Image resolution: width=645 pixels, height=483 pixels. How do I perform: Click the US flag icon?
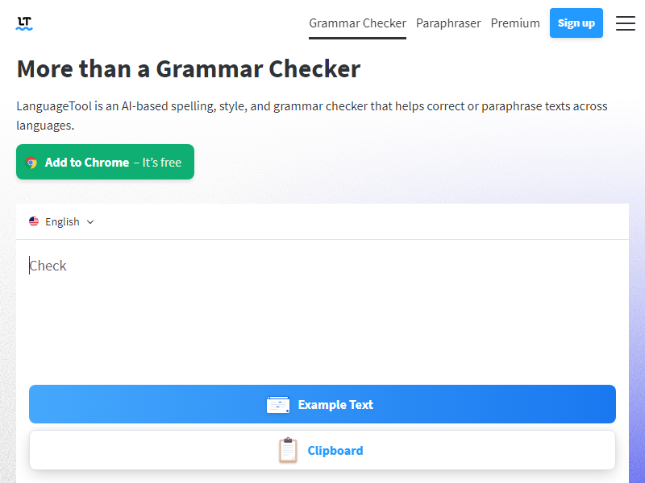coord(34,221)
